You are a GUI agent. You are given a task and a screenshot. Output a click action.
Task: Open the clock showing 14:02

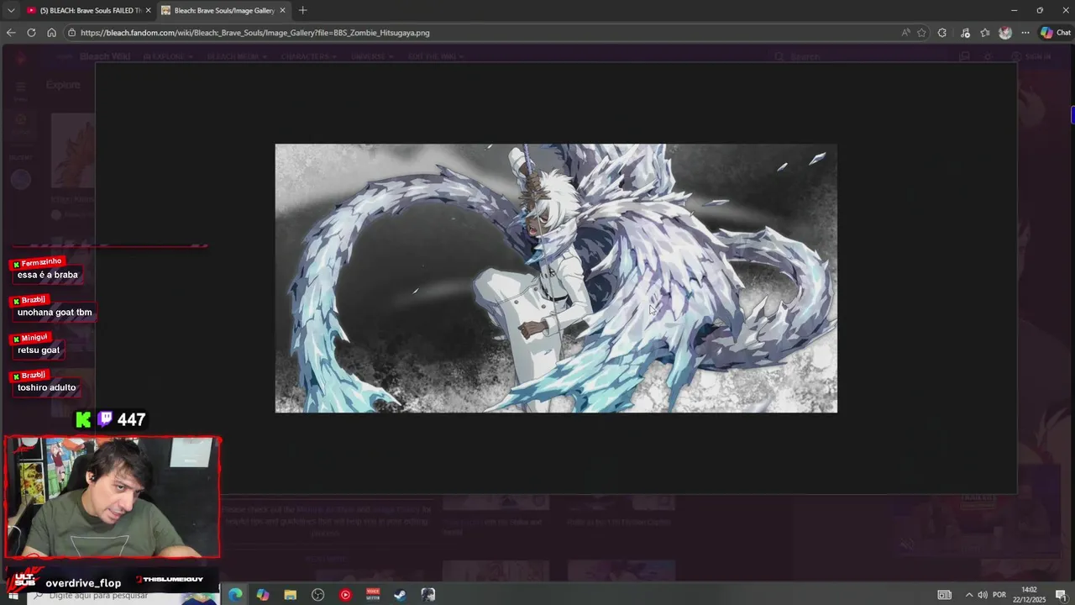1030,594
